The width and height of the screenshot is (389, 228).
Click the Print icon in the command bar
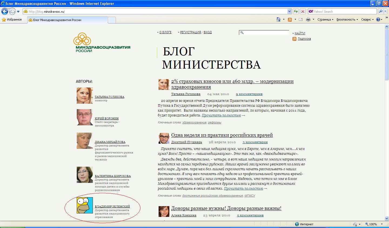(308, 19)
